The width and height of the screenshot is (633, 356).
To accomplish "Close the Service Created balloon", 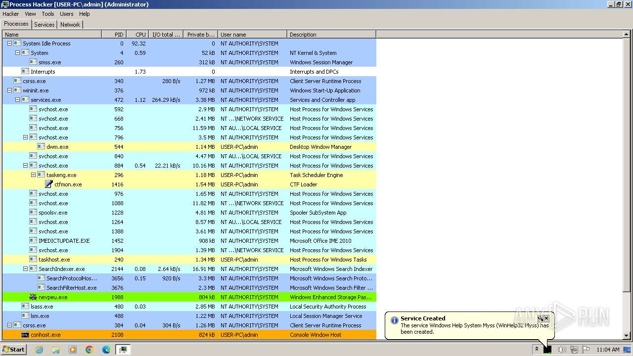I will pyautogui.click(x=547, y=318).
